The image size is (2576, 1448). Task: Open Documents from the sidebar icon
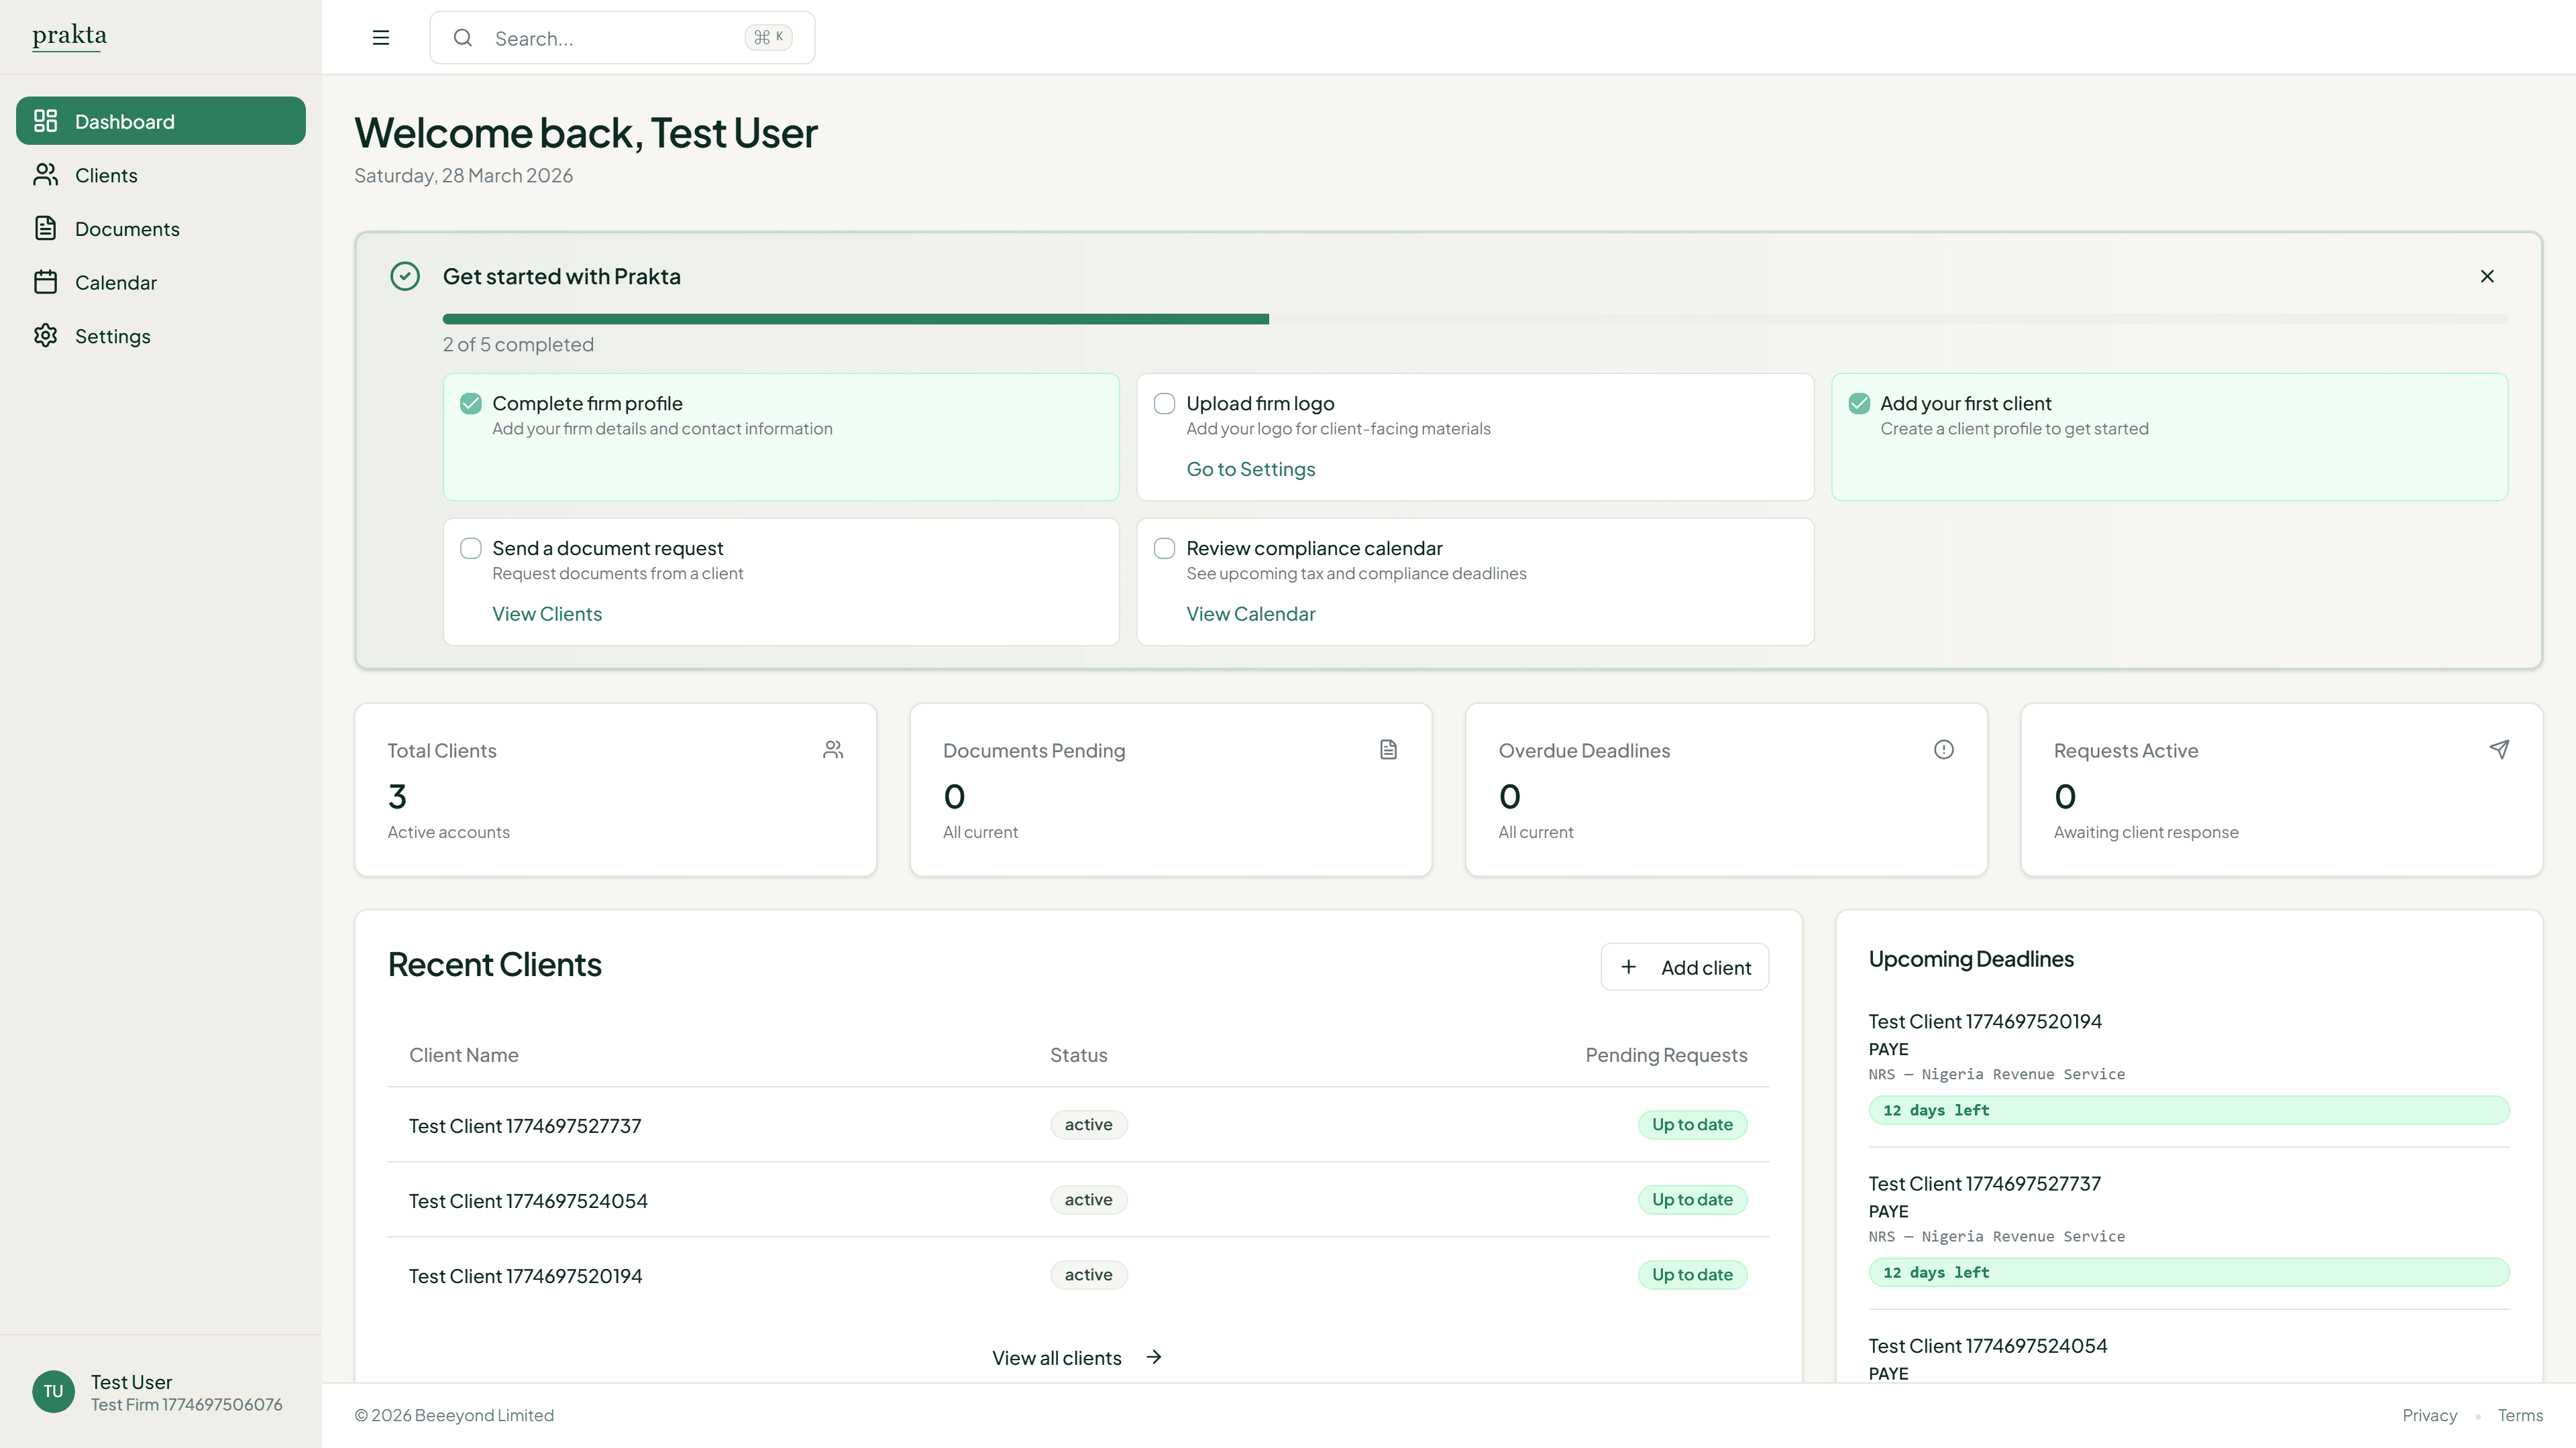click(45, 228)
